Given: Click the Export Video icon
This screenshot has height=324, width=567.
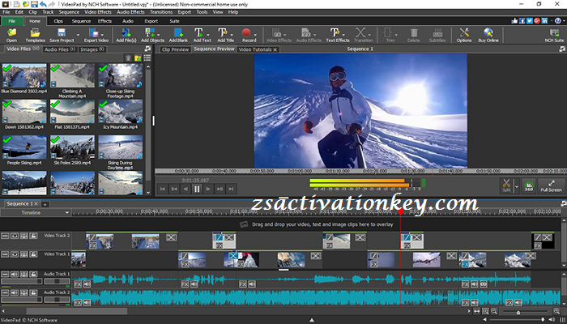Looking at the screenshot, I should [x=94, y=32].
